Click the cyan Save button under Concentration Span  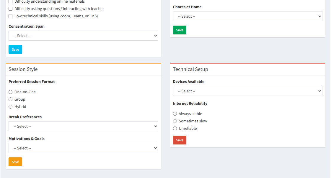[15, 49]
